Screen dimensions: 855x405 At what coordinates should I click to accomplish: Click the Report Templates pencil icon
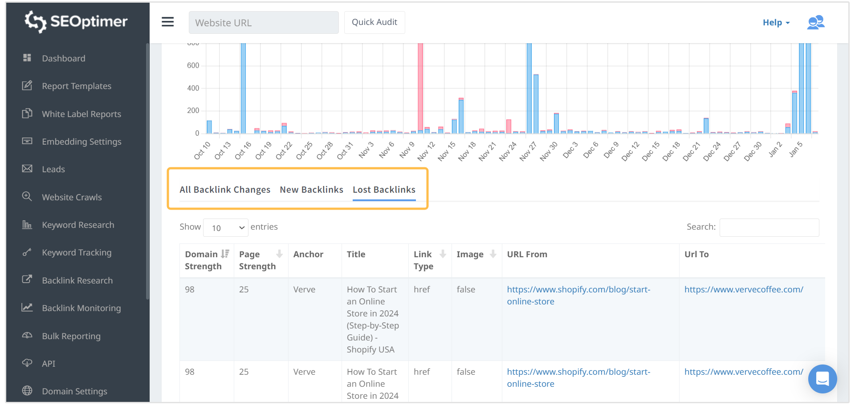click(x=27, y=85)
